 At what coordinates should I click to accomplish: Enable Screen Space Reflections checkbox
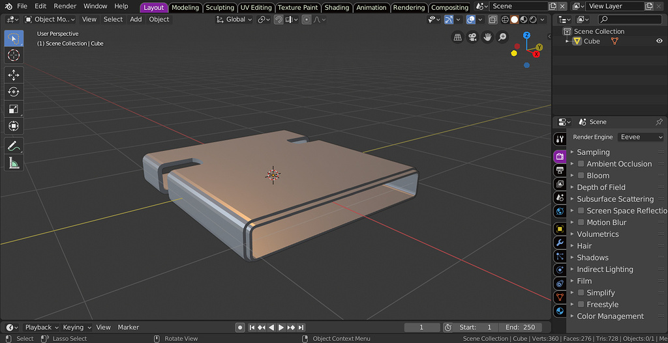[581, 211]
